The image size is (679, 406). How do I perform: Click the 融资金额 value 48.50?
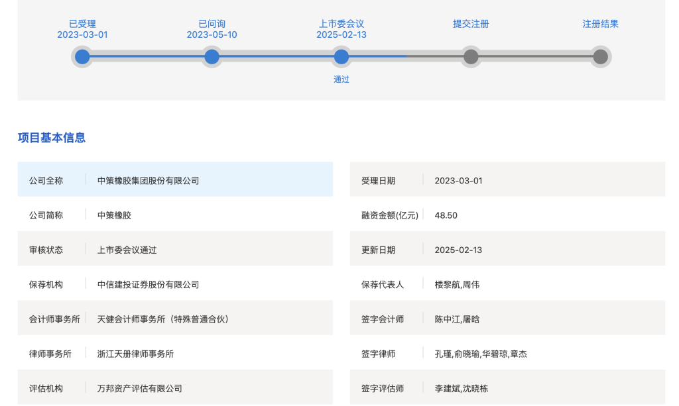[x=444, y=214]
